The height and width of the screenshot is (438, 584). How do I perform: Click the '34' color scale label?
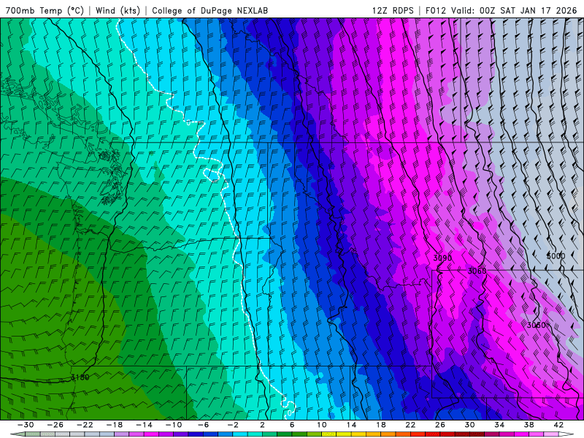(499, 425)
